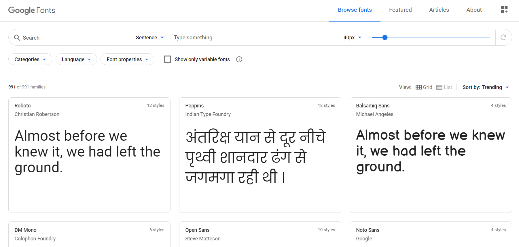
Task: Expand the Categories filter
Action: (30, 59)
